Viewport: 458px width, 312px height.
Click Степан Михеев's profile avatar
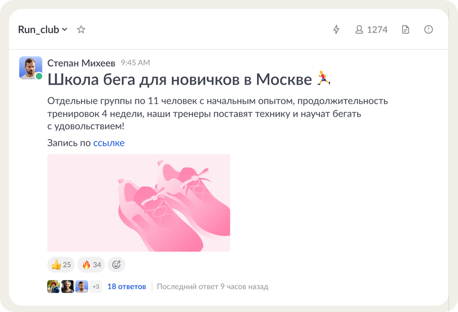(31, 68)
